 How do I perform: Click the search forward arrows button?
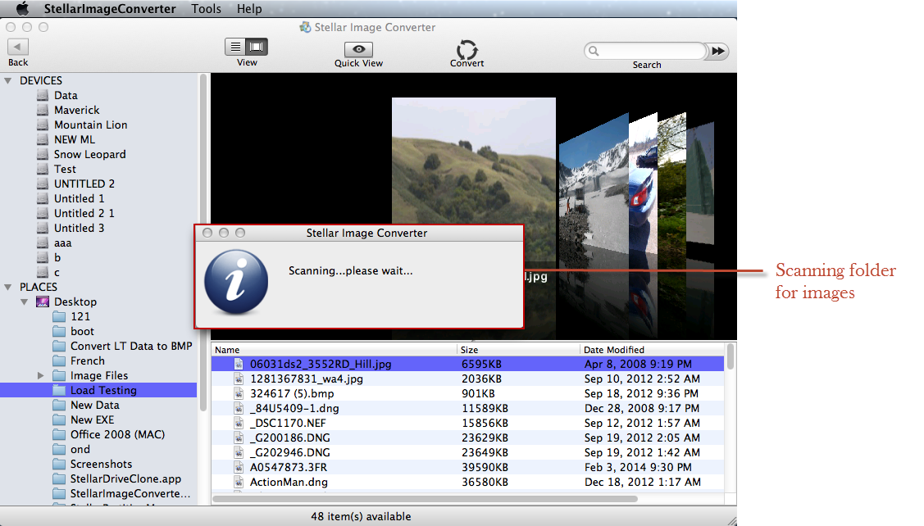(717, 52)
